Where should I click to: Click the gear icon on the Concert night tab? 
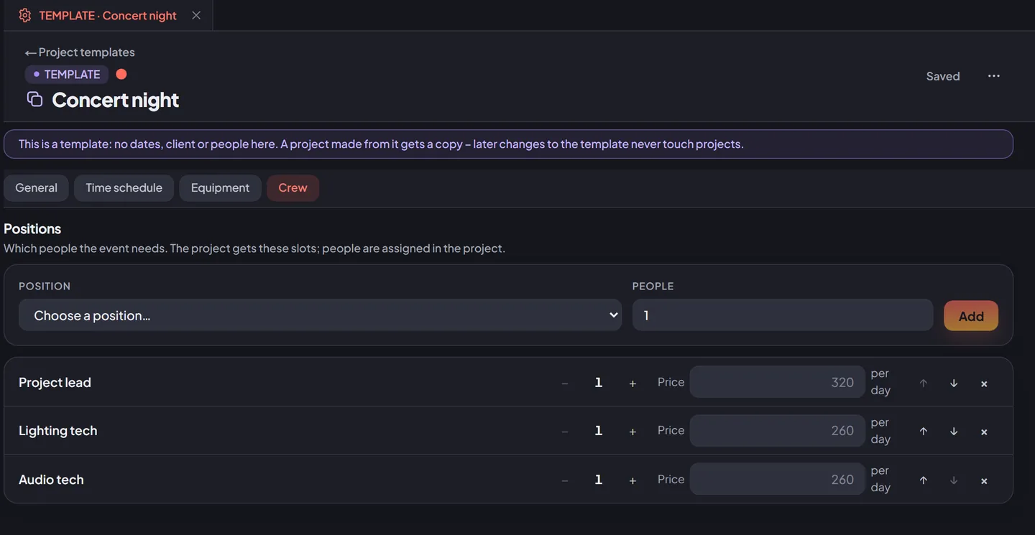[24, 15]
